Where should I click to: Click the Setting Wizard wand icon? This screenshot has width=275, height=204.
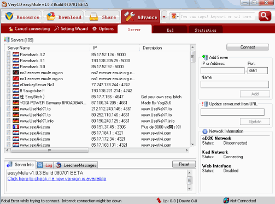(x=57, y=28)
